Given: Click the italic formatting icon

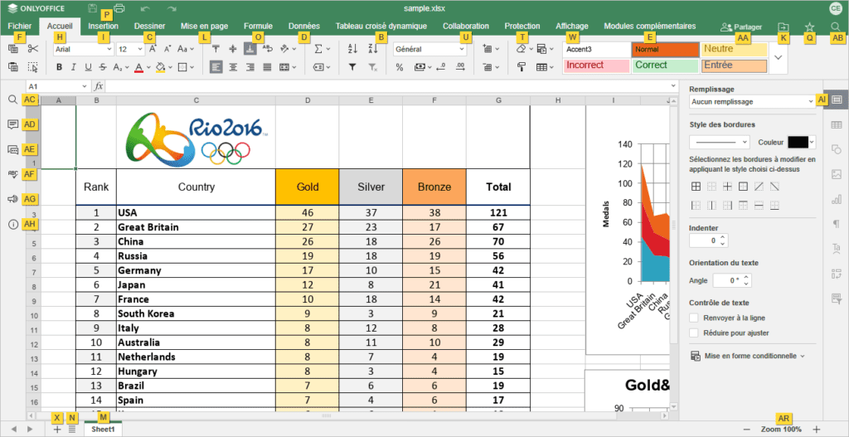Looking at the screenshot, I should pos(73,67).
